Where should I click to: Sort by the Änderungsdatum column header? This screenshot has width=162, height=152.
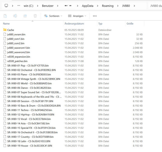click(74, 23)
